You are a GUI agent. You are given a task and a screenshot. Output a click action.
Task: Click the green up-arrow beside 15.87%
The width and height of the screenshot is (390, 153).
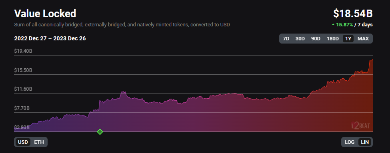(333, 25)
